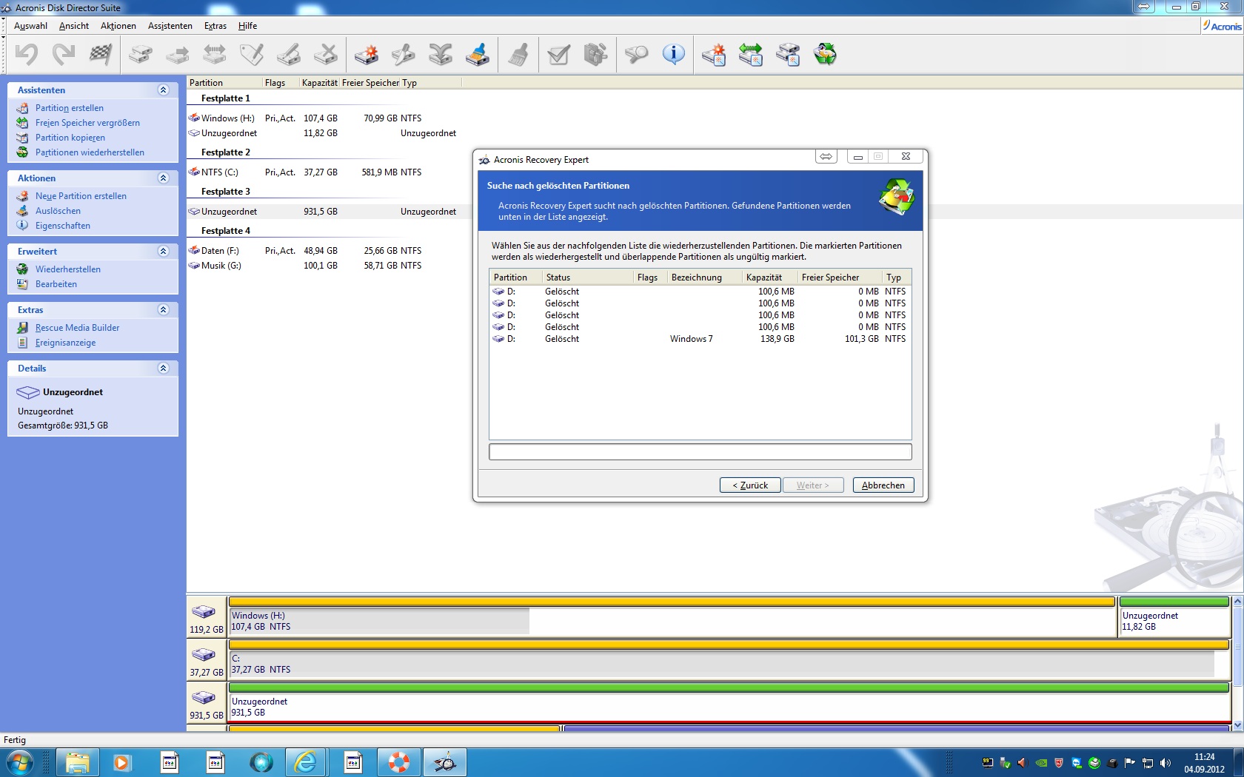The width and height of the screenshot is (1244, 777).
Task: Click the Bezeichnung column header in dialog
Action: (704, 277)
